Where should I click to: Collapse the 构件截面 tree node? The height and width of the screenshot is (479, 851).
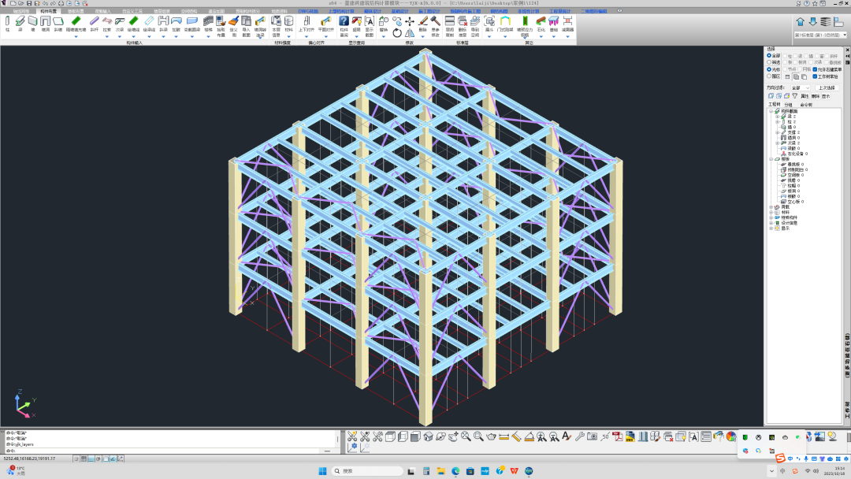(771, 111)
